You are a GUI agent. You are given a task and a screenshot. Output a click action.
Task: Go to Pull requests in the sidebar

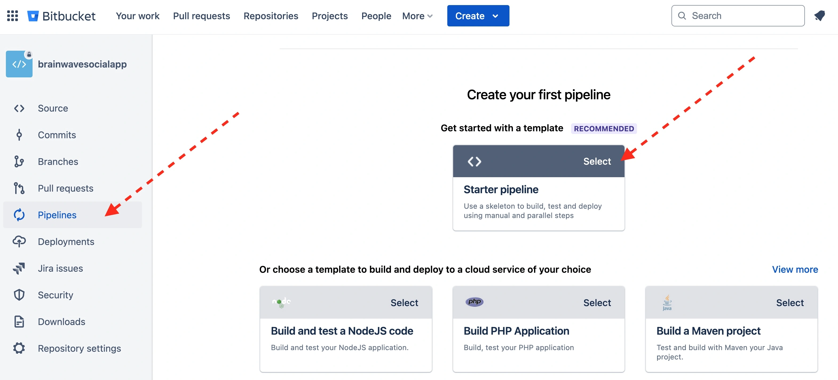pos(73,188)
